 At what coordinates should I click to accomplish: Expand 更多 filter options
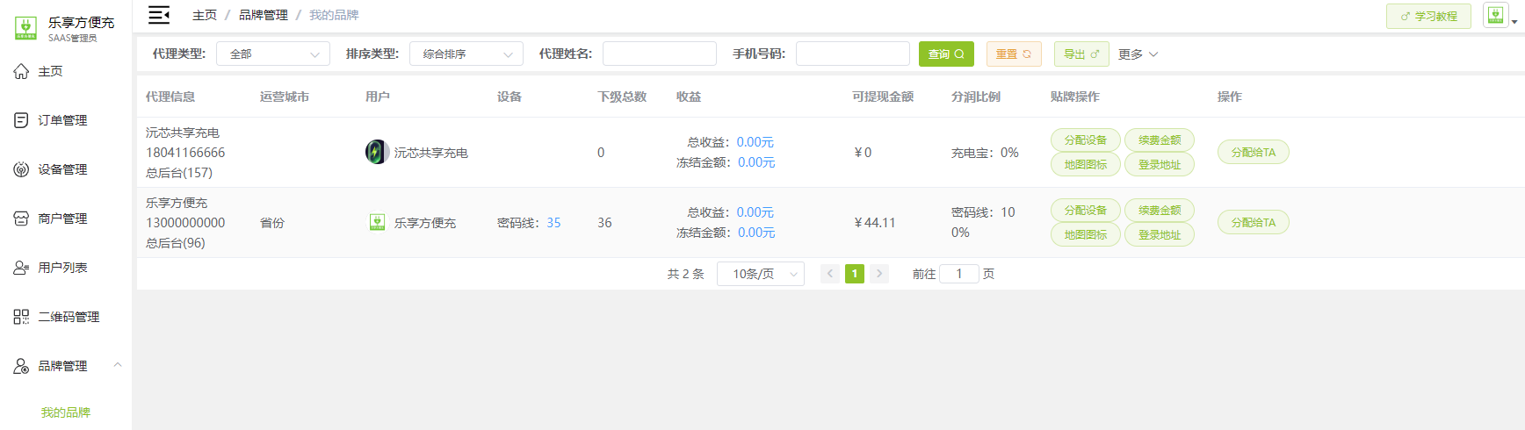tap(1138, 54)
